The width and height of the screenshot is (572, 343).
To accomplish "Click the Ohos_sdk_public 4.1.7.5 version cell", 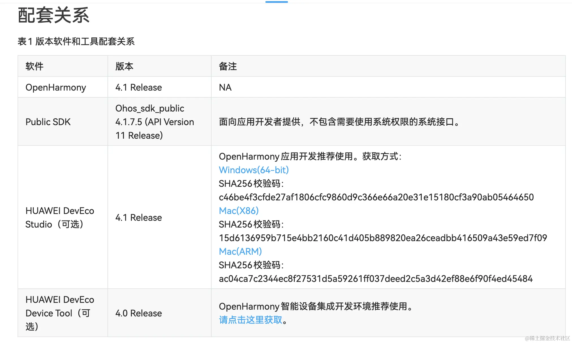I will 154,122.
